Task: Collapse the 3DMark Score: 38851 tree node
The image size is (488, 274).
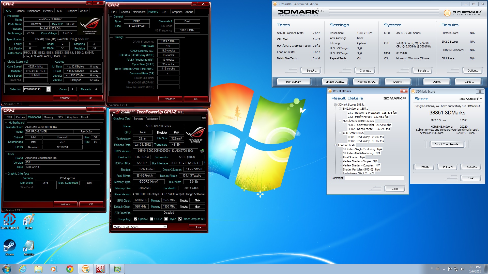Action: pos(335,105)
